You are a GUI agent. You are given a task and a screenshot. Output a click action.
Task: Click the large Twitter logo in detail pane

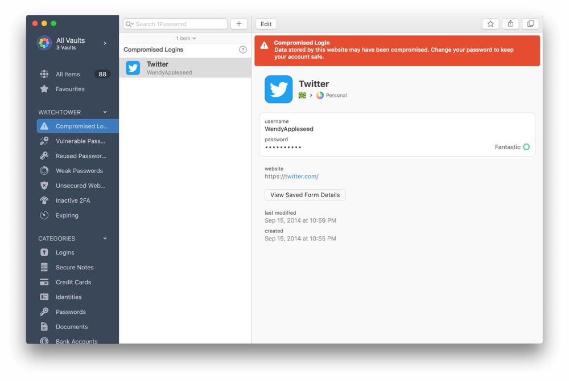(x=279, y=89)
